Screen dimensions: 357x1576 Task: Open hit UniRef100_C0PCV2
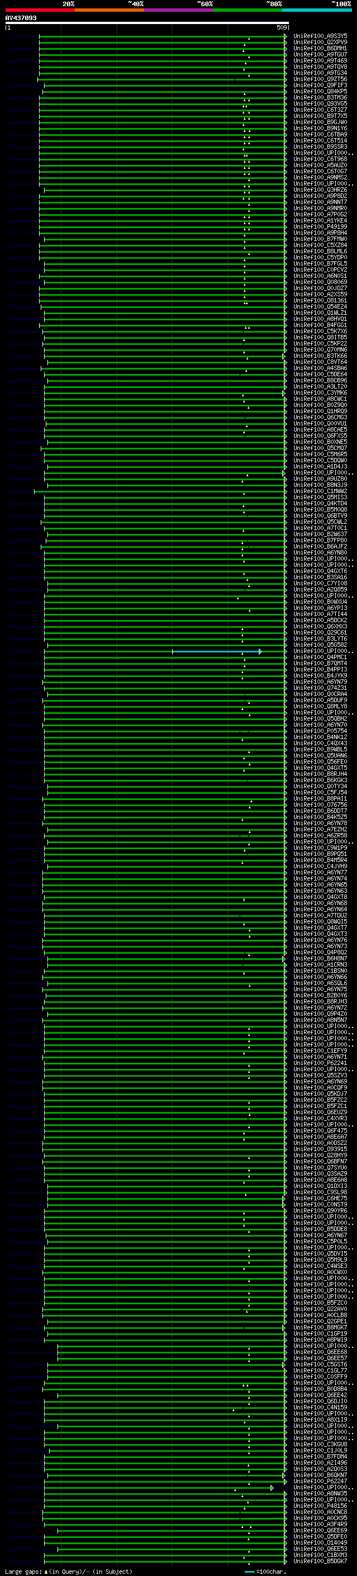(x=320, y=270)
